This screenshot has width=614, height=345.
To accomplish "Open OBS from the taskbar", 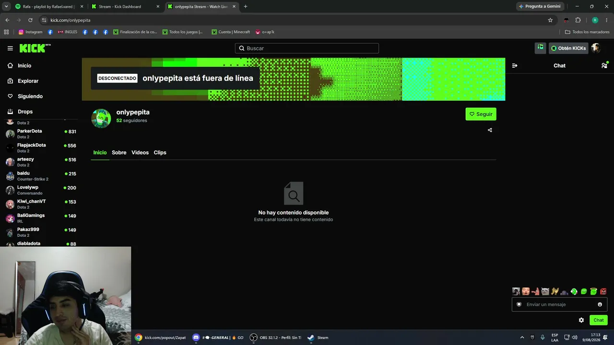I will click(x=276, y=337).
